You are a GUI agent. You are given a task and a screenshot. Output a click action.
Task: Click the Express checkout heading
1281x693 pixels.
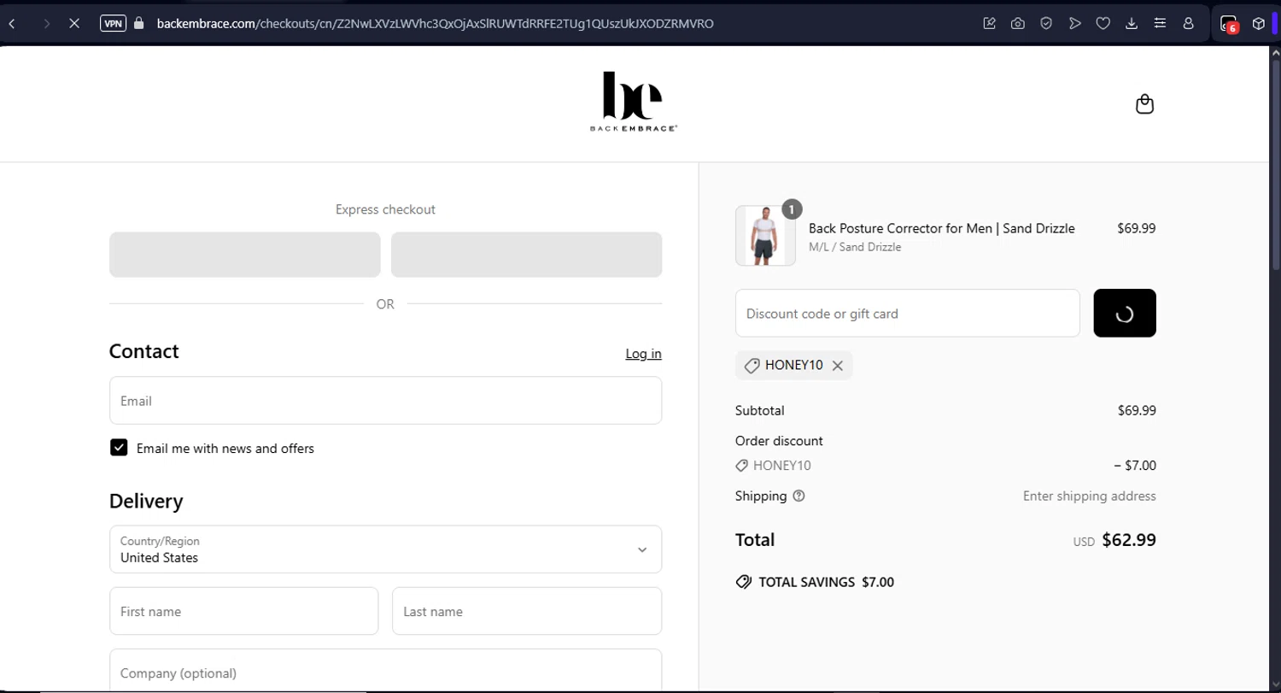(x=385, y=209)
